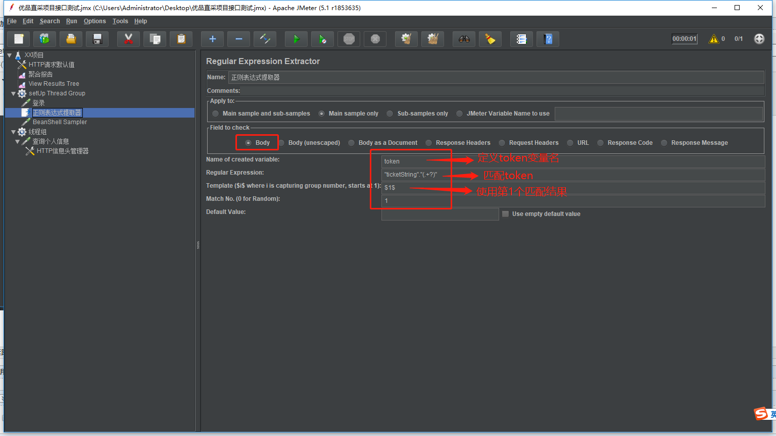Viewport: 776px width, 436px height.
Task: Click the Collapse All minus icon
Action: click(239, 39)
